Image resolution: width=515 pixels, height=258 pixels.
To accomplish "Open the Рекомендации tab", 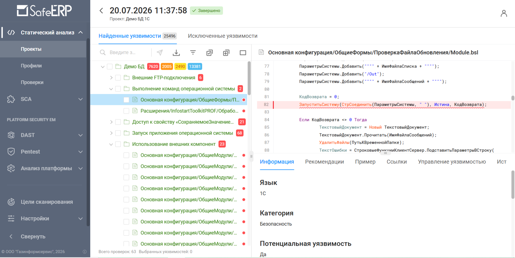I will [x=325, y=162].
